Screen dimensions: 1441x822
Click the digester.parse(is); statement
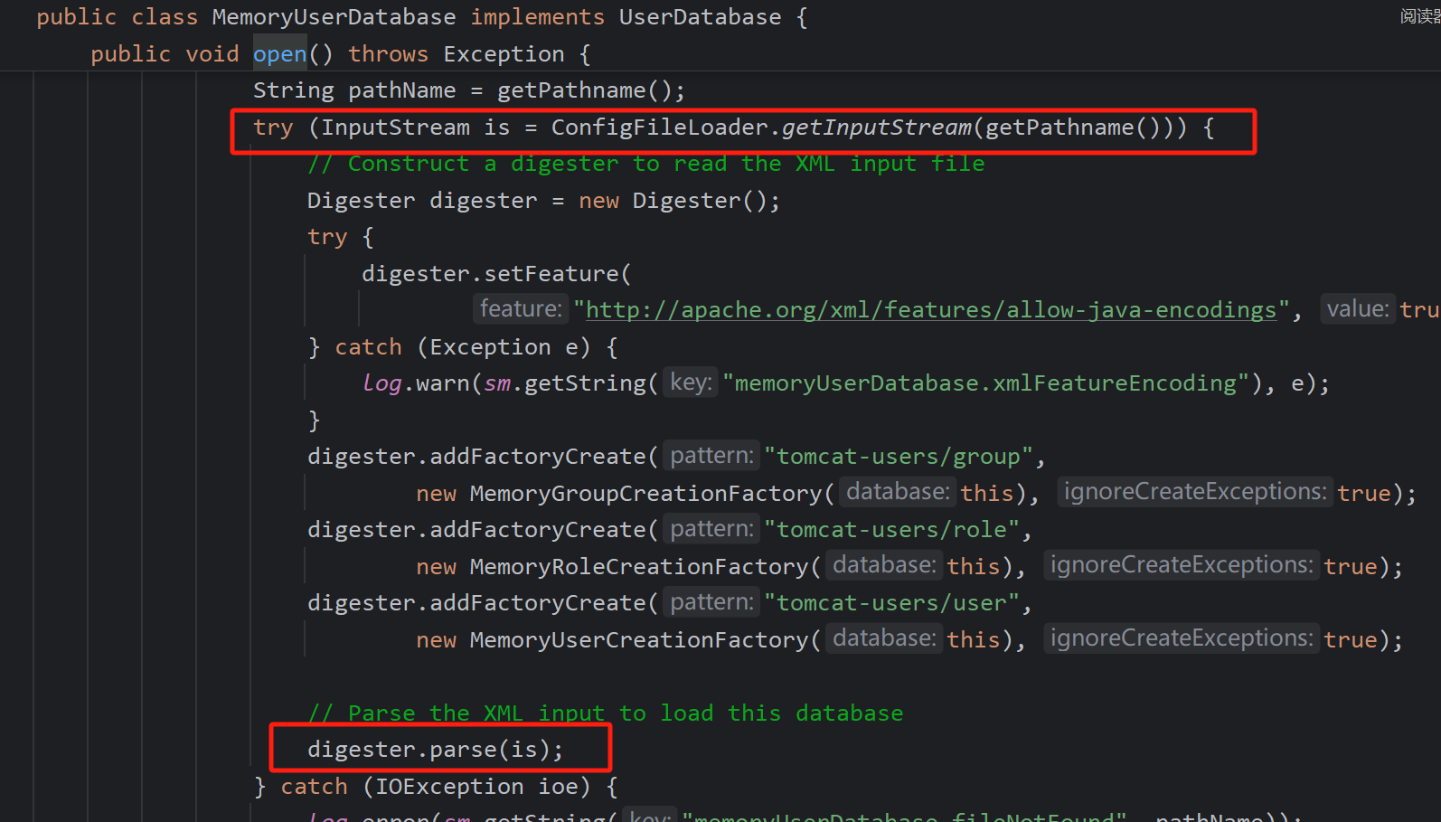435,750
